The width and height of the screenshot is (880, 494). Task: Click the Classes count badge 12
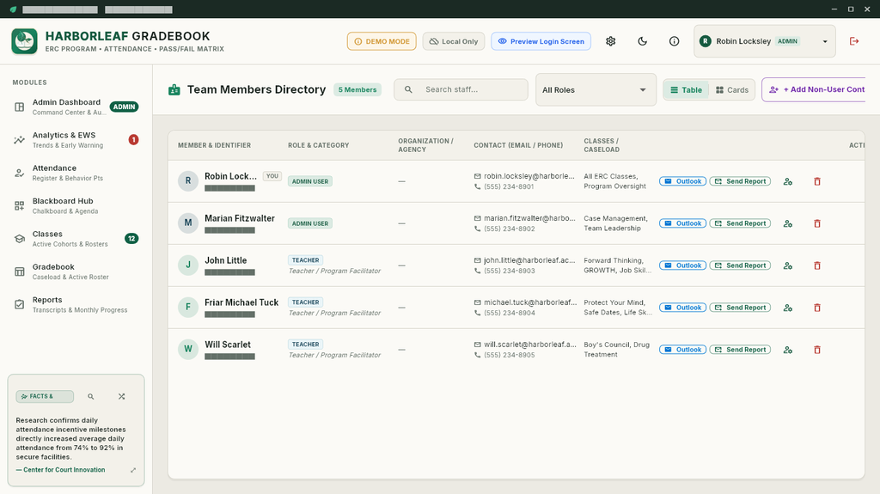click(131, 239)
